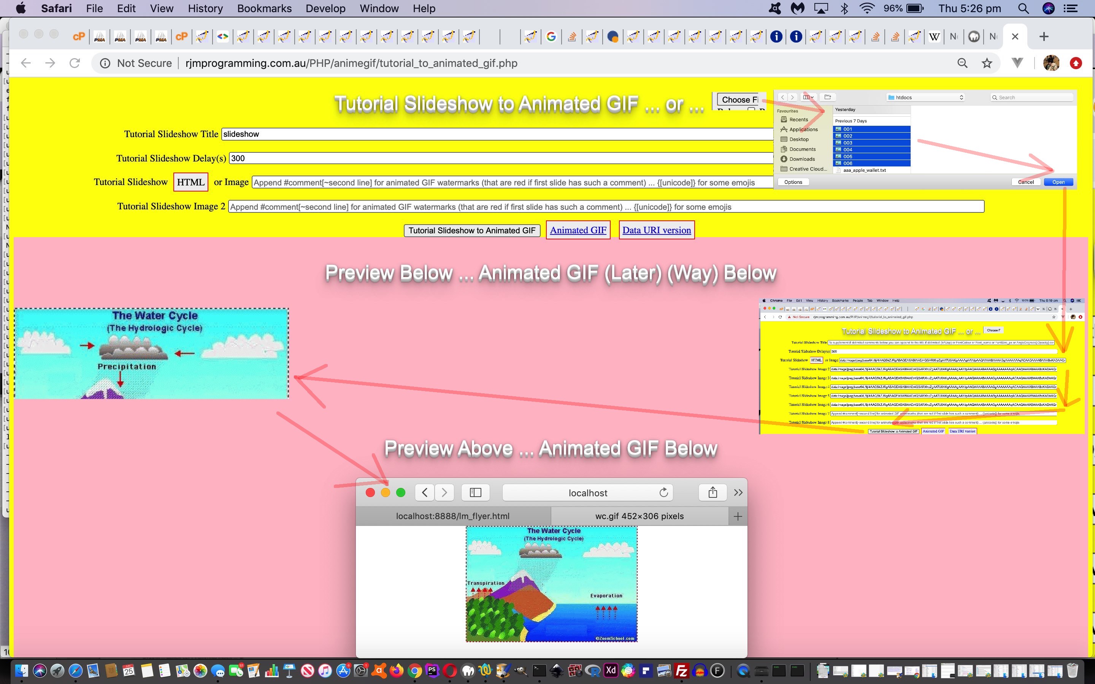Click the refresh/reload page icon

(x=75, y=63)
